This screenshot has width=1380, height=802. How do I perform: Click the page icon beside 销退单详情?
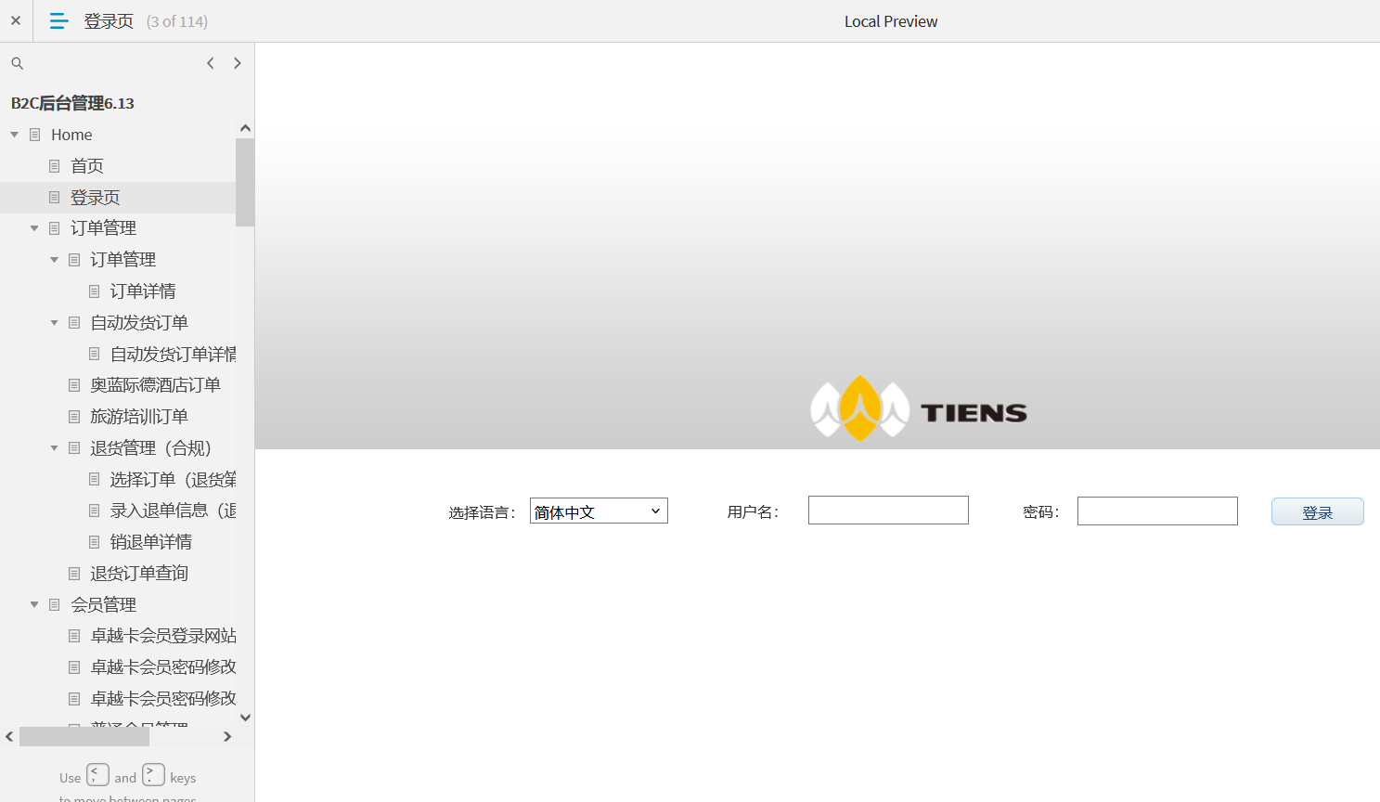tap(94, 542)
